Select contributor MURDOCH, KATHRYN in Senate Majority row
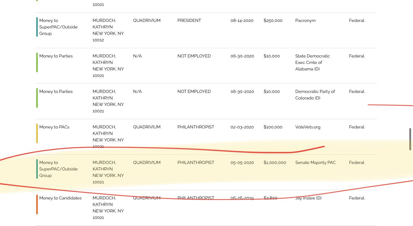The height and width of the screenshot is (226, 413). tap(104, 166)
